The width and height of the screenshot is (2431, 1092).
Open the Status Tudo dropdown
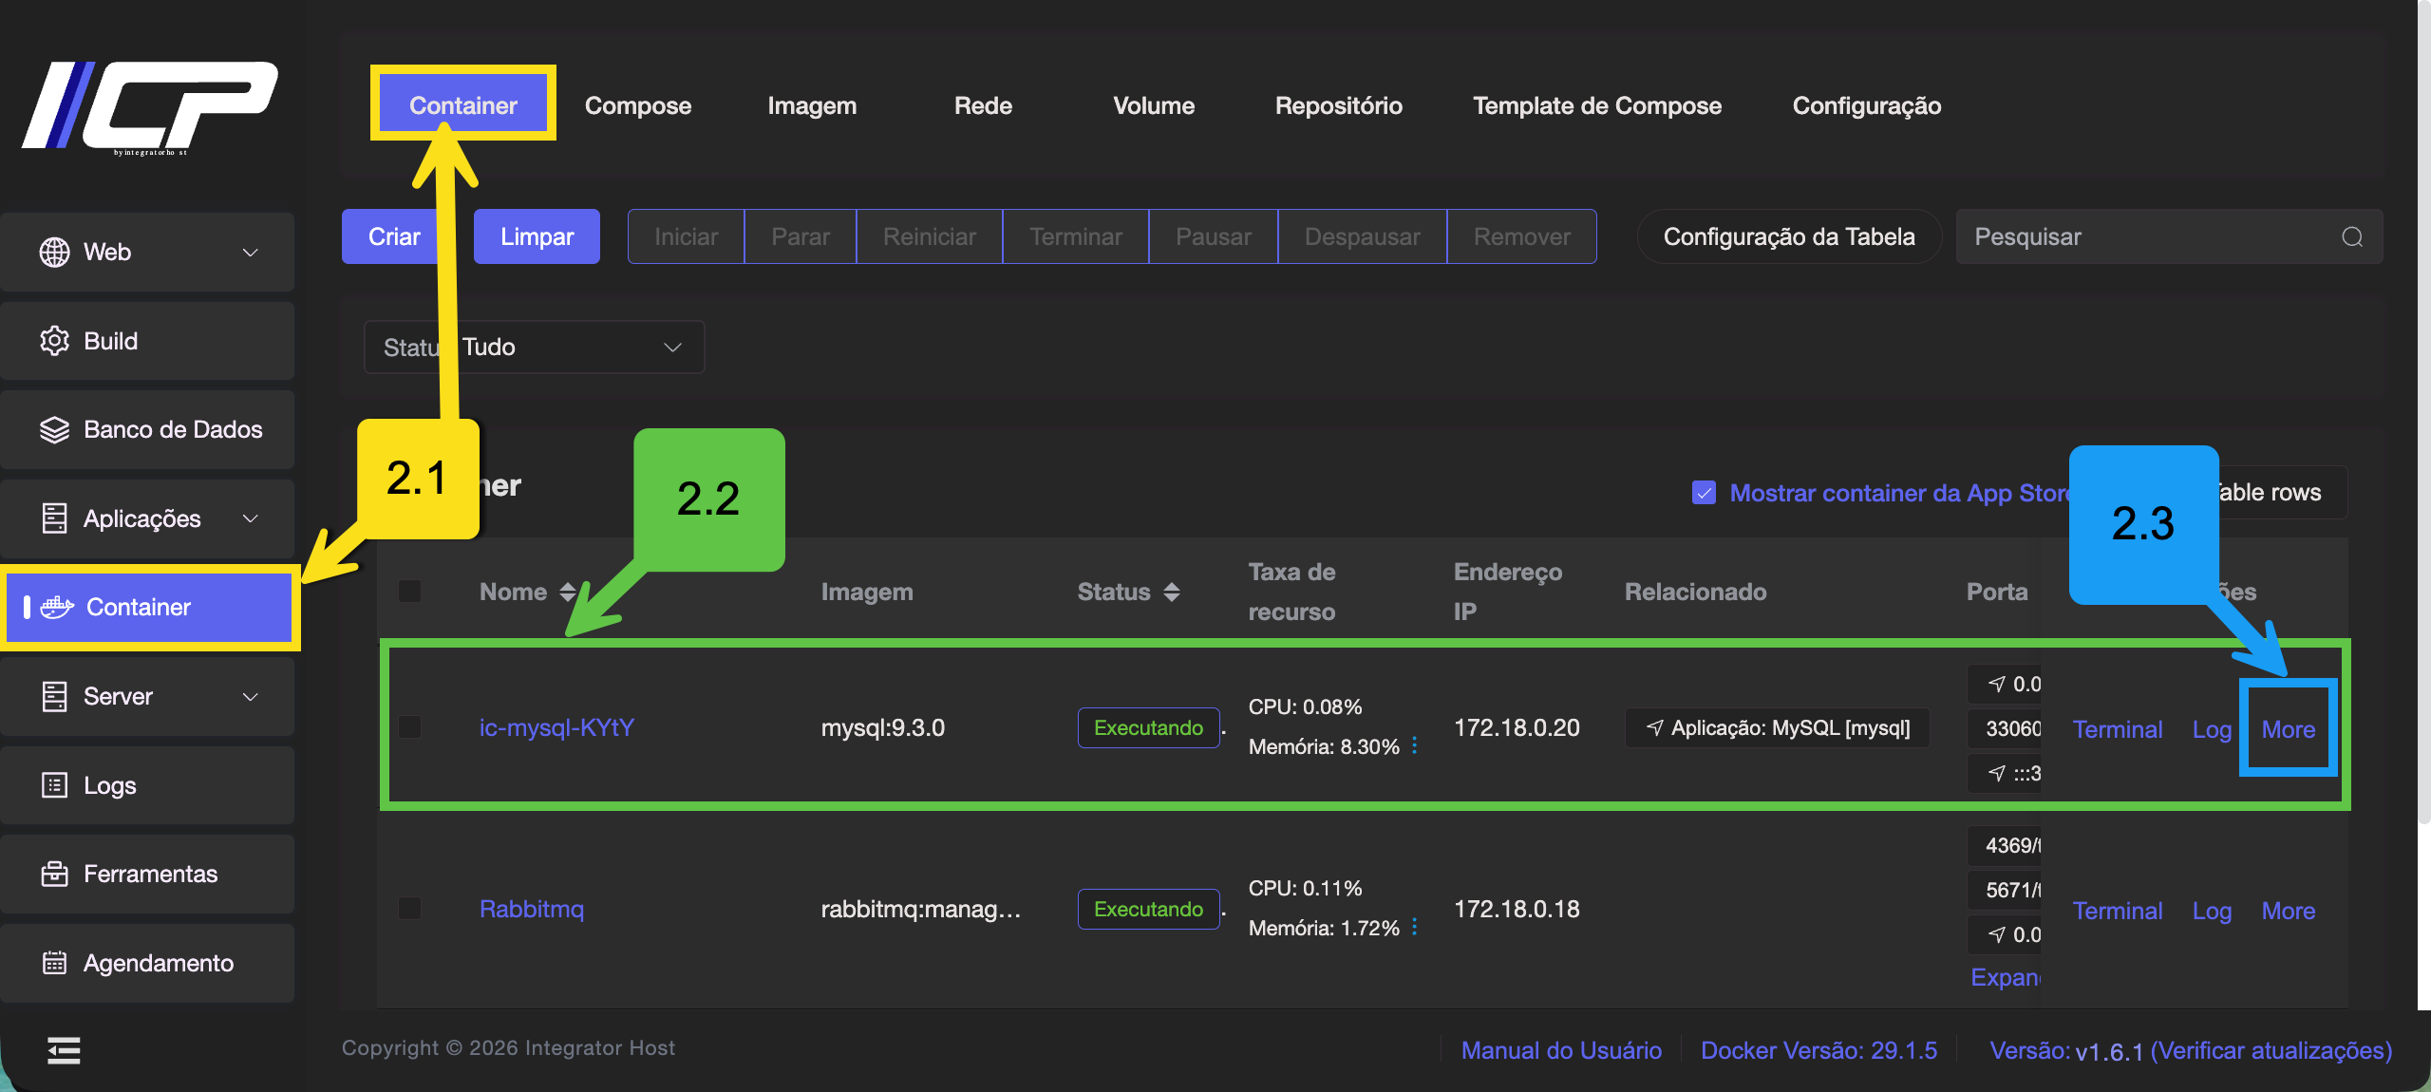coord(535,348)
